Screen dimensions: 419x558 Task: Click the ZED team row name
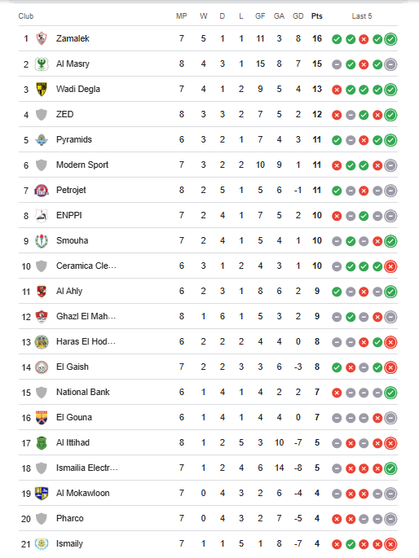click(x=64, y=114)
